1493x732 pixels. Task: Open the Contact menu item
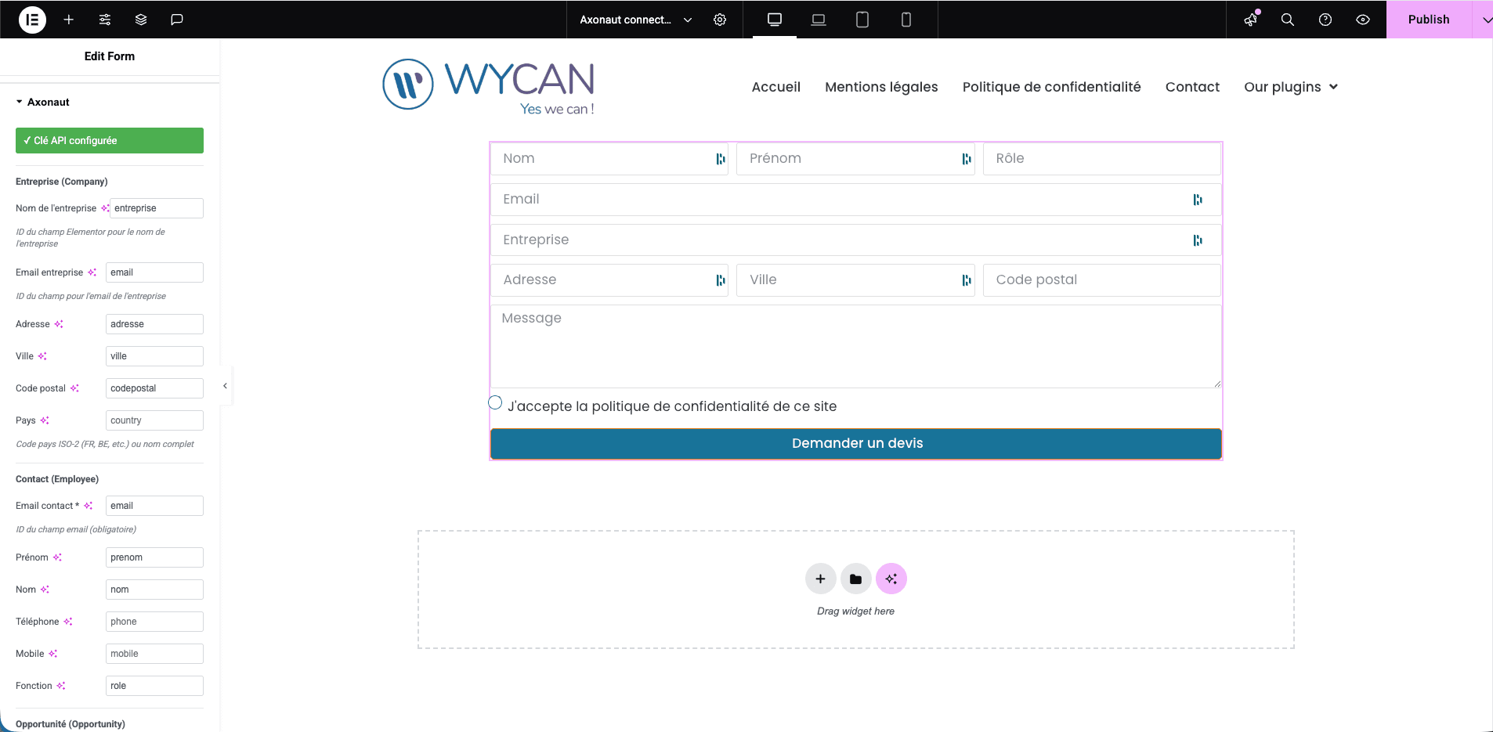pos(1192,87)
